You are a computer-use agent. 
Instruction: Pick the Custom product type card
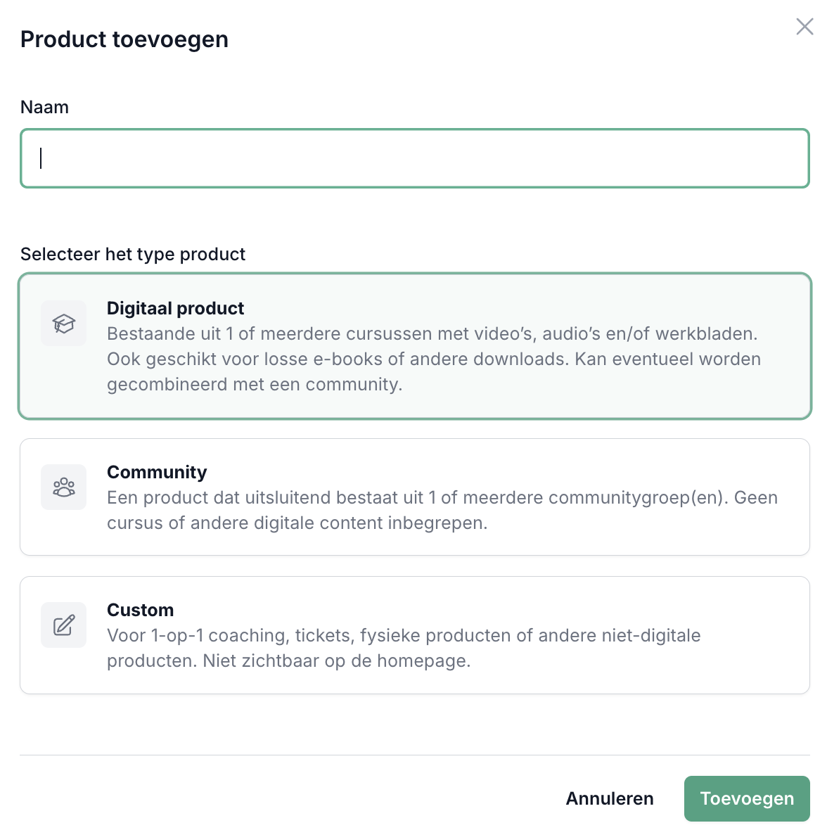415,635
